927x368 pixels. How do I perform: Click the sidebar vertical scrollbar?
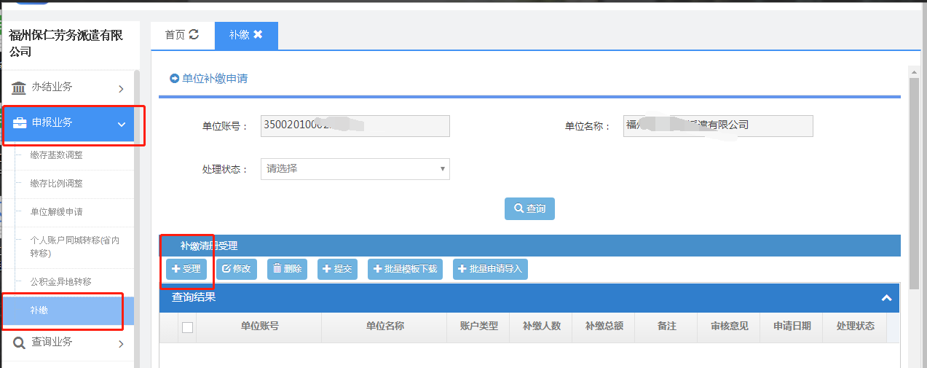[x=137, y=219]
